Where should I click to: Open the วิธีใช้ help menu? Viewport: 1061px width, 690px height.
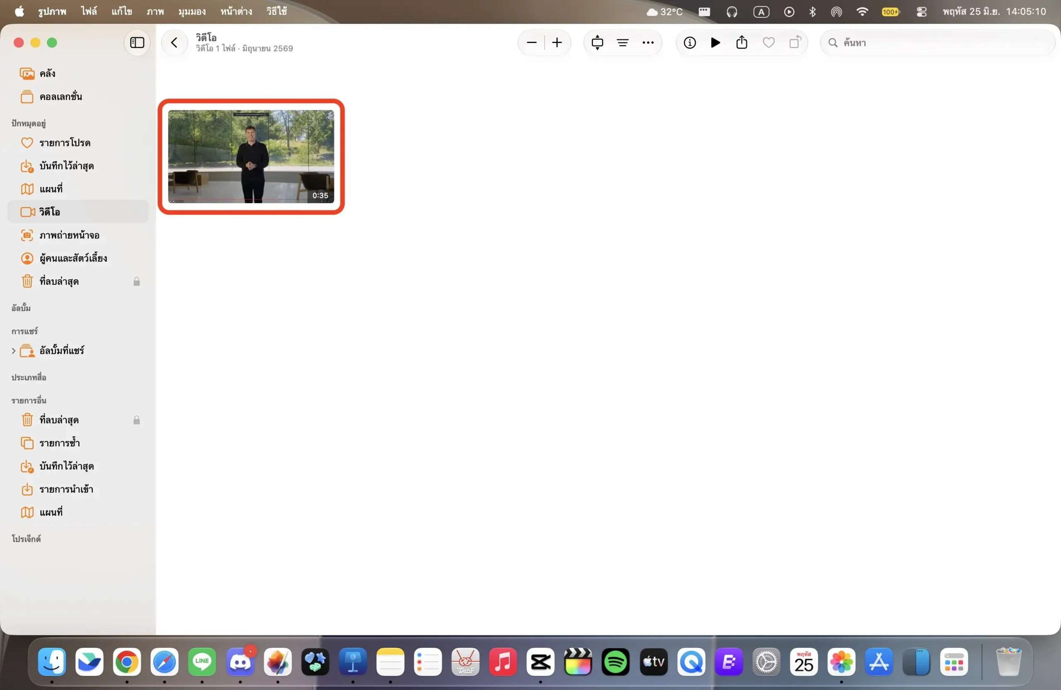[277, 12]
